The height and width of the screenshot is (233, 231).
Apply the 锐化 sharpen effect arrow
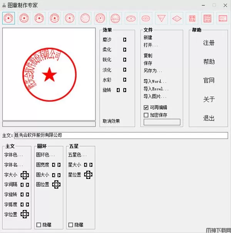tap(125, 60)
